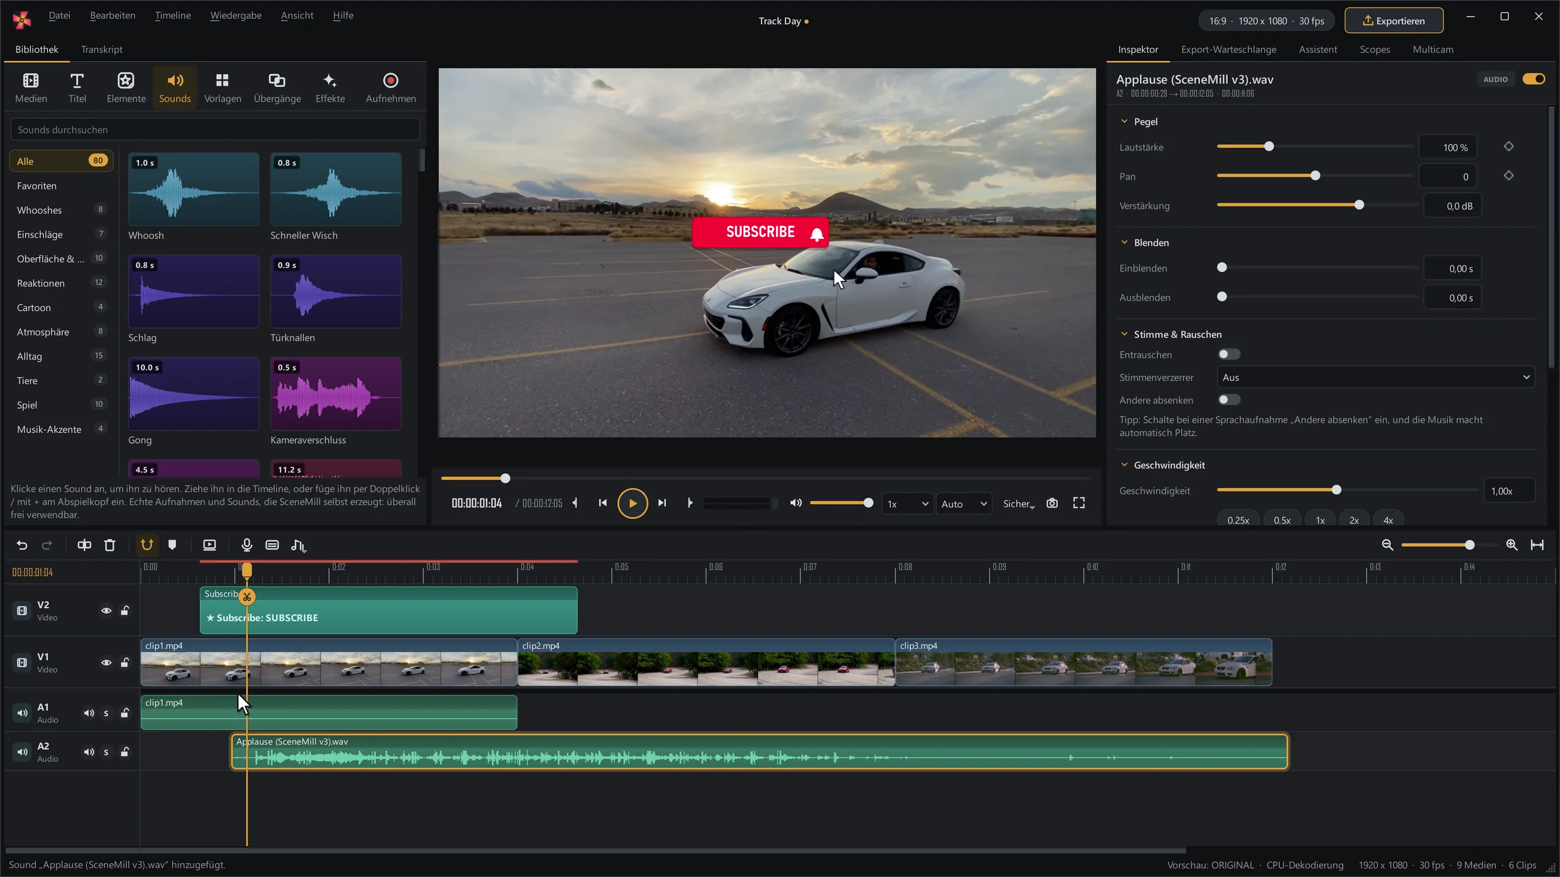Start playback with the play button
1560x877 pixels.
coord(633,504)
